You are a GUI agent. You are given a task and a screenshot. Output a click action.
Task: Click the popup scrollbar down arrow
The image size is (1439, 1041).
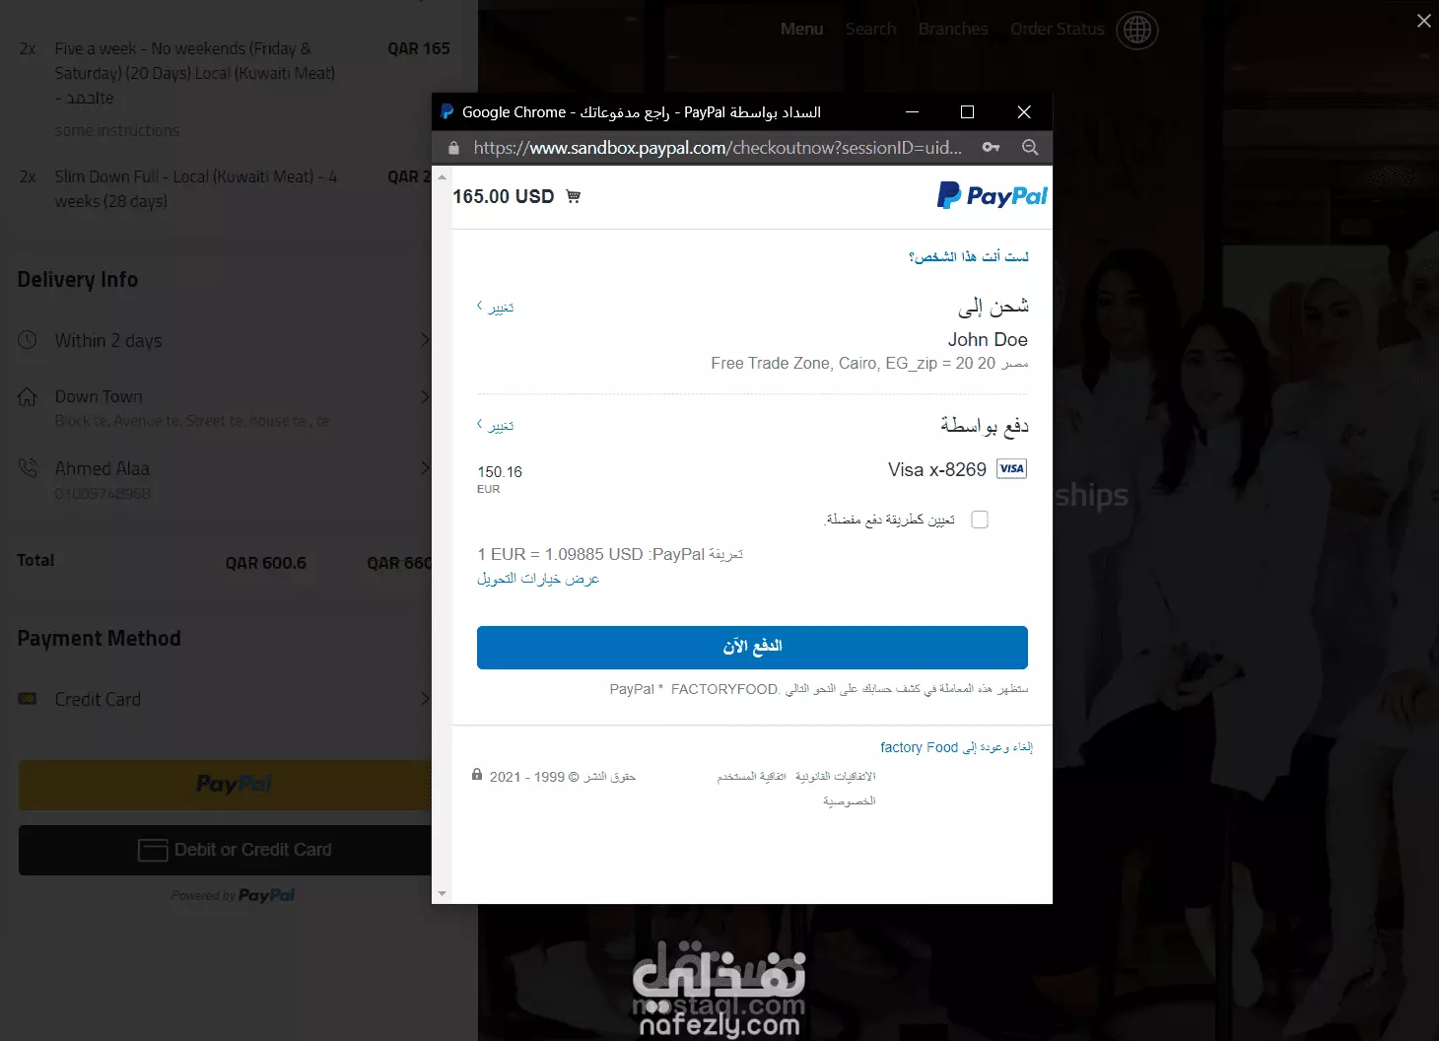tap(442, 894)
